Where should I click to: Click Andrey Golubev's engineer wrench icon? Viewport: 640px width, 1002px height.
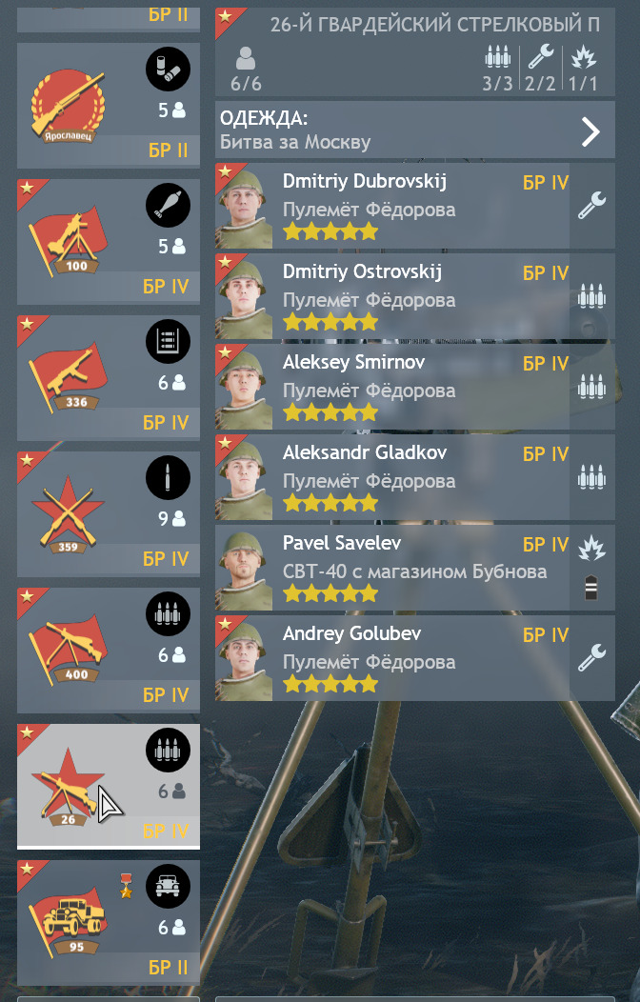tap(592, 657)
